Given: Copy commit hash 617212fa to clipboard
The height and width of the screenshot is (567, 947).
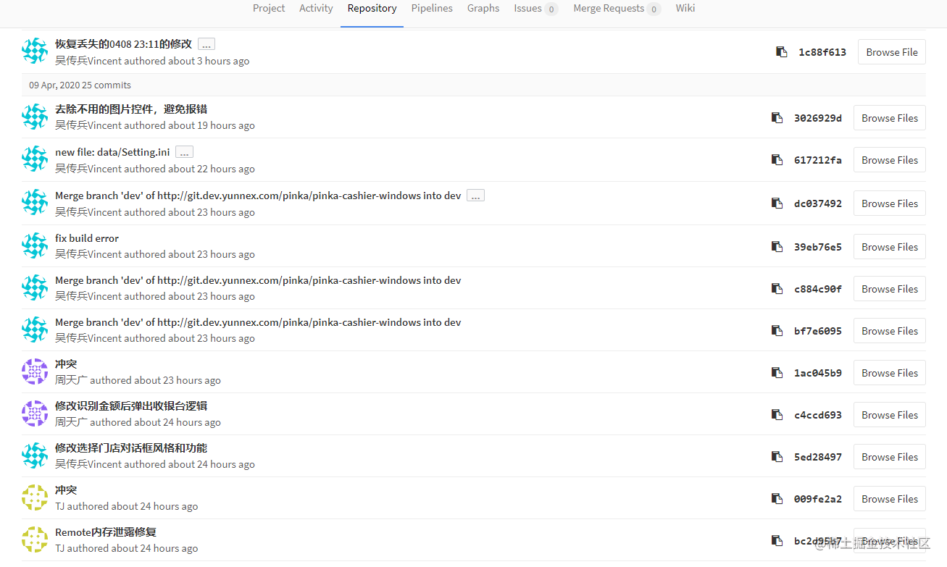Looking at the screenshot, I should click(x=777, y=160).
